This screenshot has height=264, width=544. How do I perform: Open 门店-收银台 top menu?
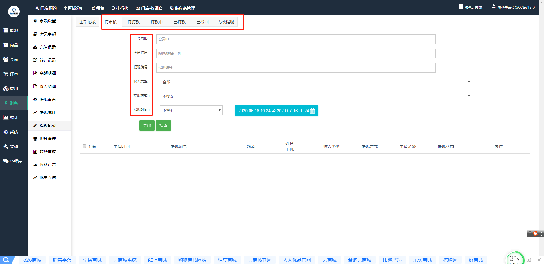[x=149, y=8]
